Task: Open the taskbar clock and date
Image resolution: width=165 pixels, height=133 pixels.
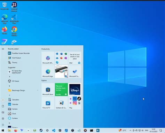Action: (x=154, y=131)
